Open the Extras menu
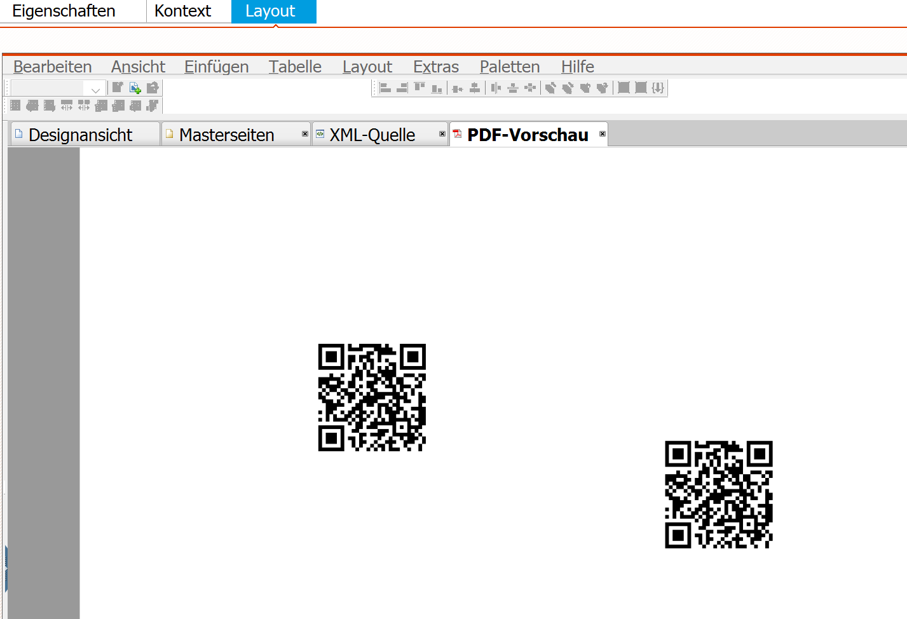The height and width of the screenshot is (619, 907). click(436, 67)
